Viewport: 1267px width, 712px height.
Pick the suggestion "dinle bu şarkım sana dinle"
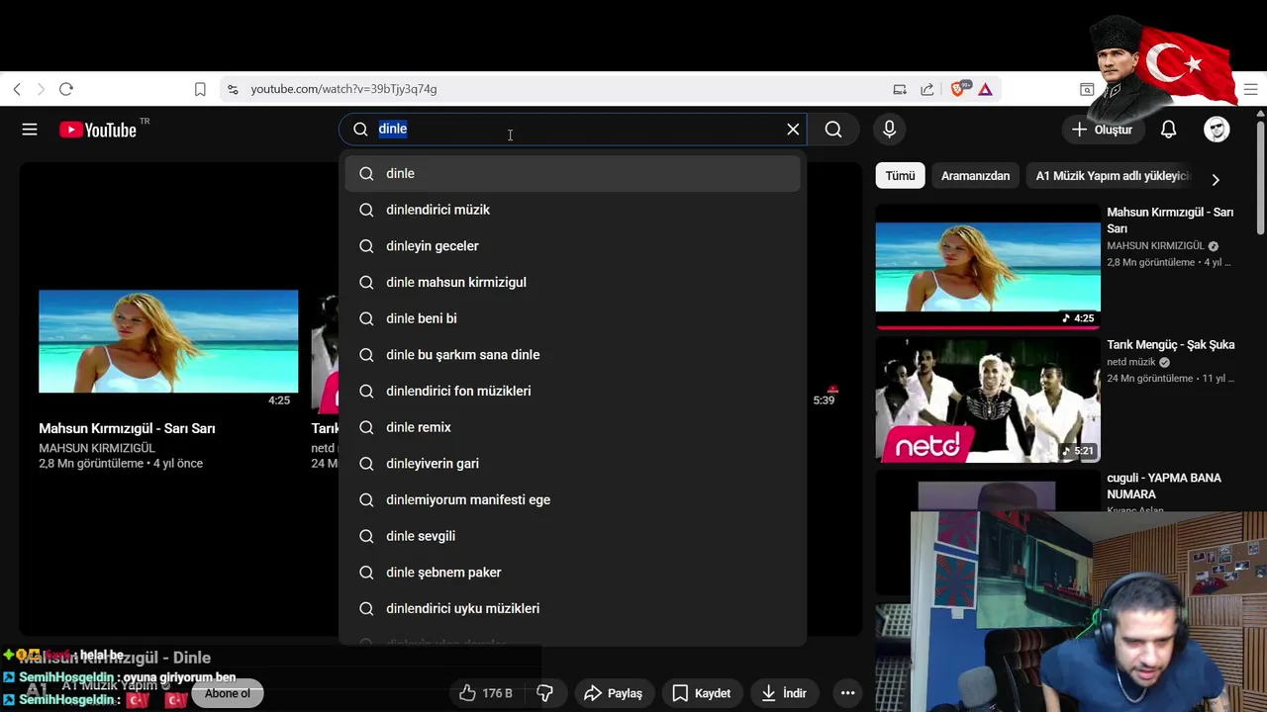pos(572,355)
